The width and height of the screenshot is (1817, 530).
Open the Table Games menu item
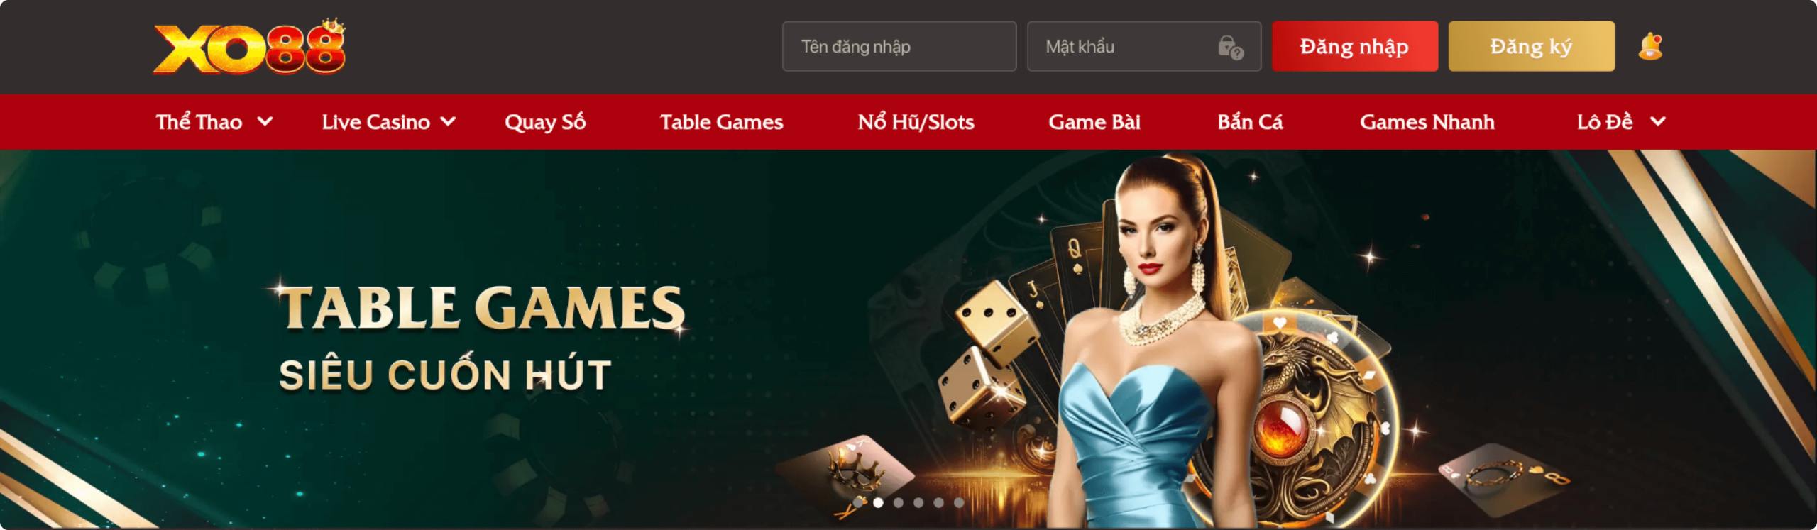pyautogui.click(x=721, y=122)
